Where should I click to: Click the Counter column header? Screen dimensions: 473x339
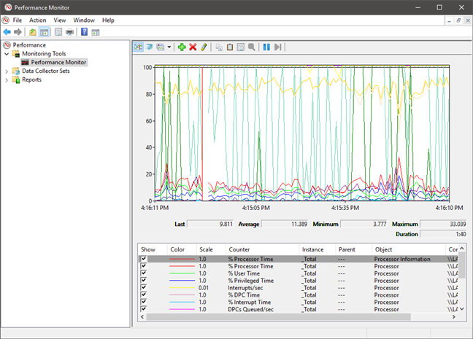pos(239,249)
